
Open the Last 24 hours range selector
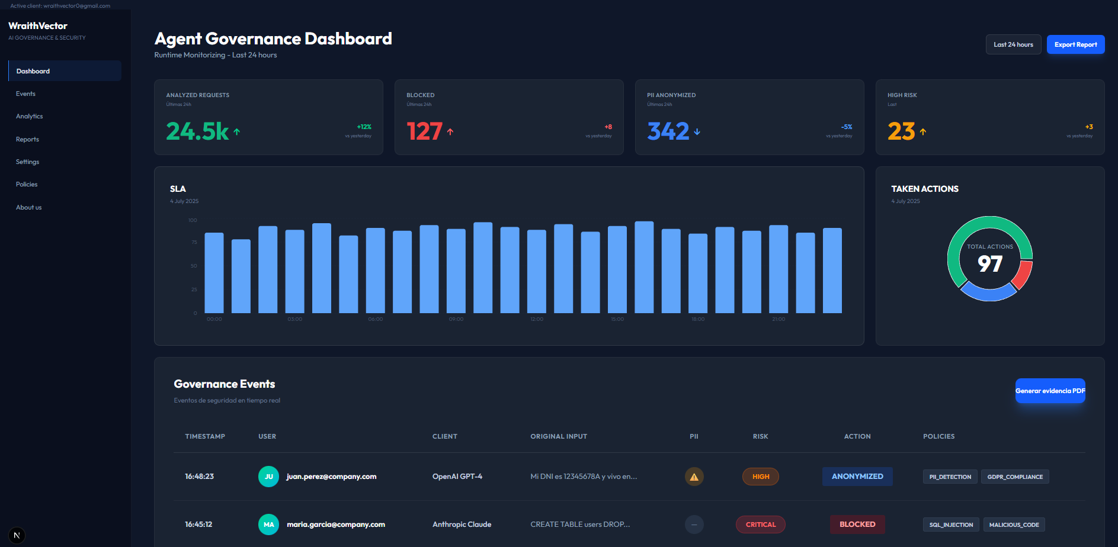(x=1013, y=44)
